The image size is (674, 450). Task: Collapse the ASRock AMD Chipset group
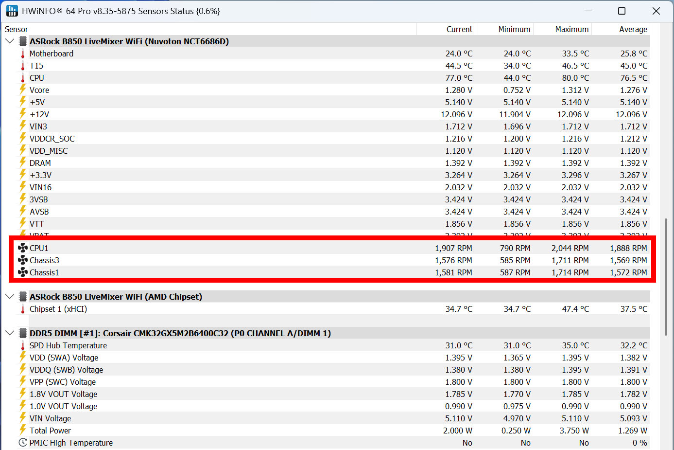click(9, 296)
